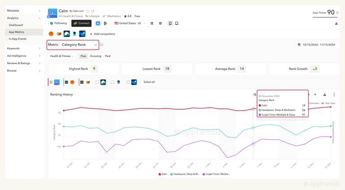Open the blue crescent moon competitor icon
345x190 pixels.
point(82,34)
